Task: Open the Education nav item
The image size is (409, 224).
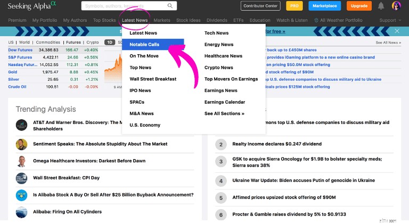Action: point(260,20)
